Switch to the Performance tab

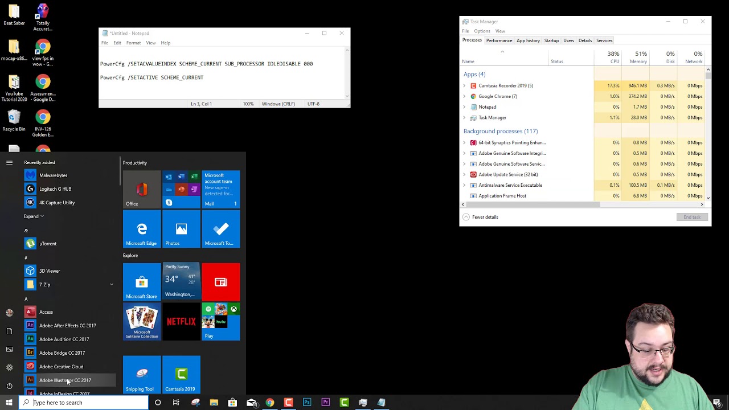point(499,40)
